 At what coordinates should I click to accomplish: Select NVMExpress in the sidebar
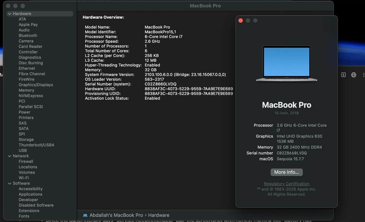coord(31,96)
